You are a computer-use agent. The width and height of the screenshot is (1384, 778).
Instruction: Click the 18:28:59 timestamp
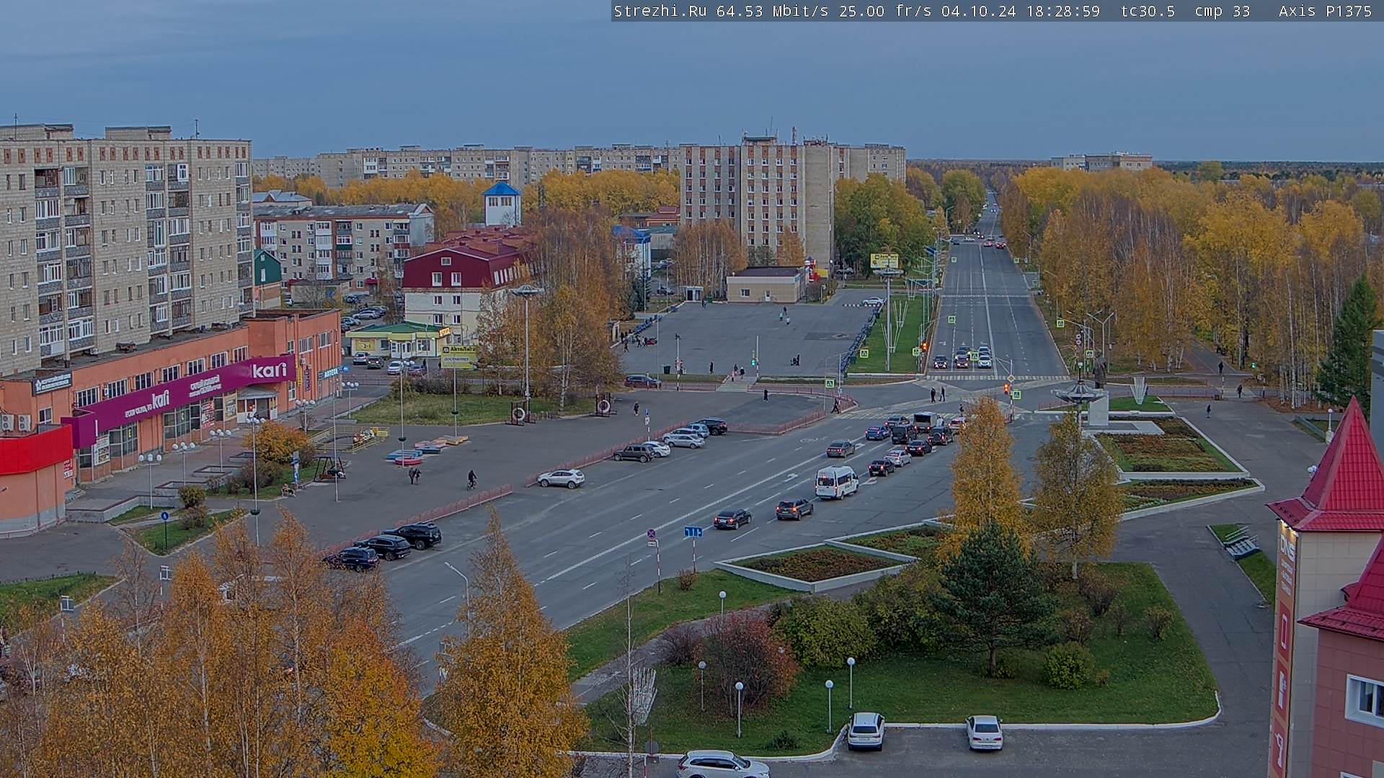1063,11
